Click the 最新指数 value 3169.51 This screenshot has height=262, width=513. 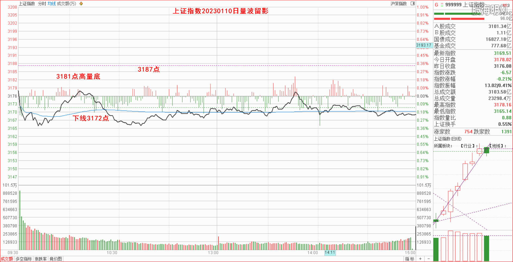point(502,53)
